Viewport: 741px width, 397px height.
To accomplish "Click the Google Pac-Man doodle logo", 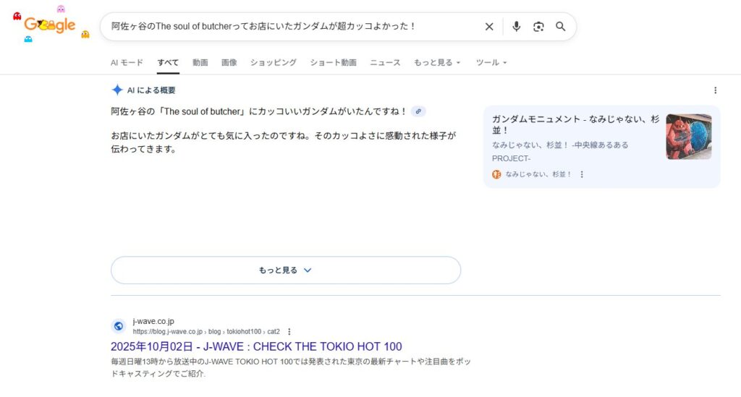I will click(49, 25).
